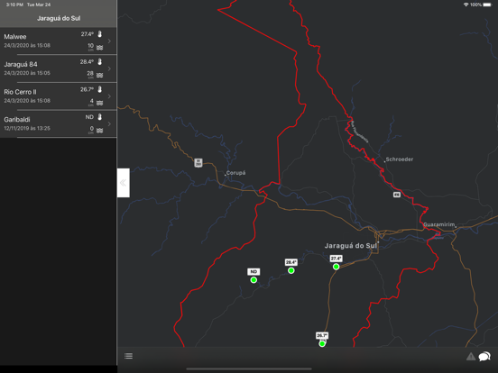Click Malwee timestamp 24/3/2020 às 15:08

(x=27, y=45)
